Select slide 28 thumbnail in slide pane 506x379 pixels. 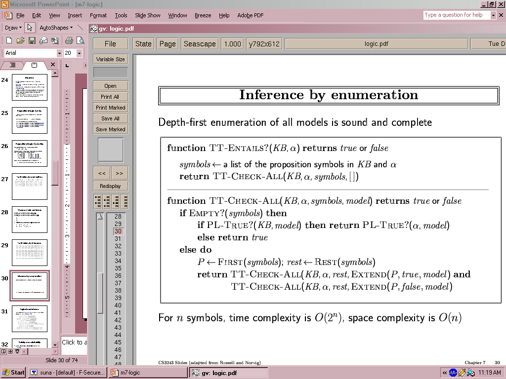[x=30, y=220]
